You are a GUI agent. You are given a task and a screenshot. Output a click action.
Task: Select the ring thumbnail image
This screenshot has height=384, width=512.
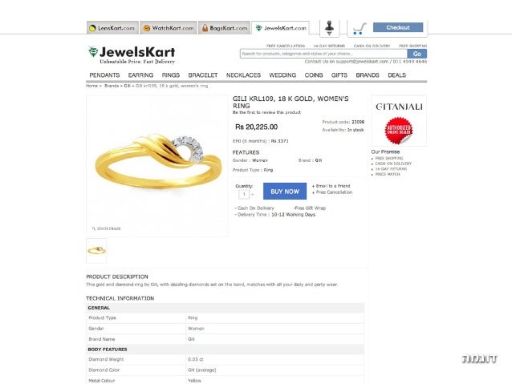[x=96, y=251]
